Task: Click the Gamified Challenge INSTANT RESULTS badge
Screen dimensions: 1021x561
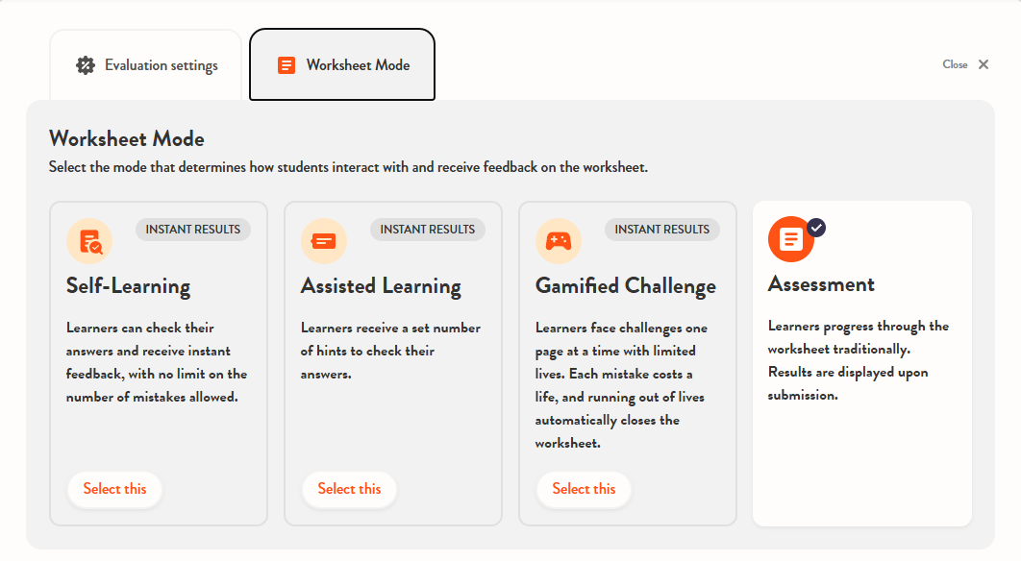Action: coord(662,230)
